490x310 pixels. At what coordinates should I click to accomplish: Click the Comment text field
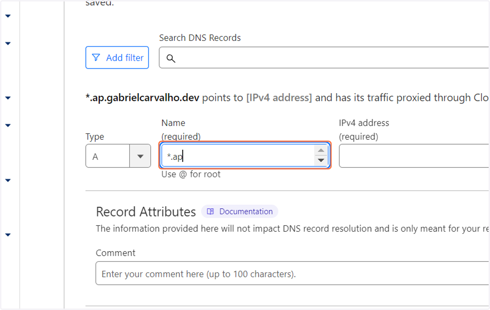point(292,273)
